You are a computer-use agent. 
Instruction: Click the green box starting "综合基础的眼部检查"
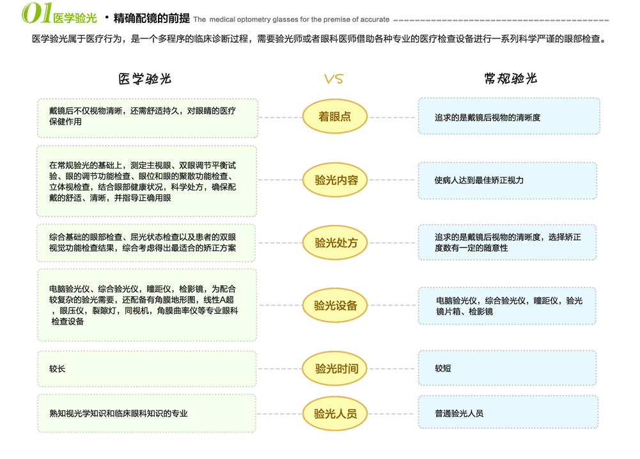[148, 242]
